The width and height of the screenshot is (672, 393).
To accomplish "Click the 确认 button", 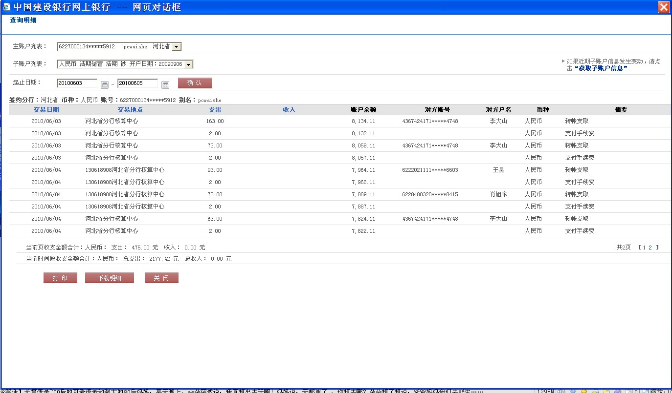I will pos(195,83).
